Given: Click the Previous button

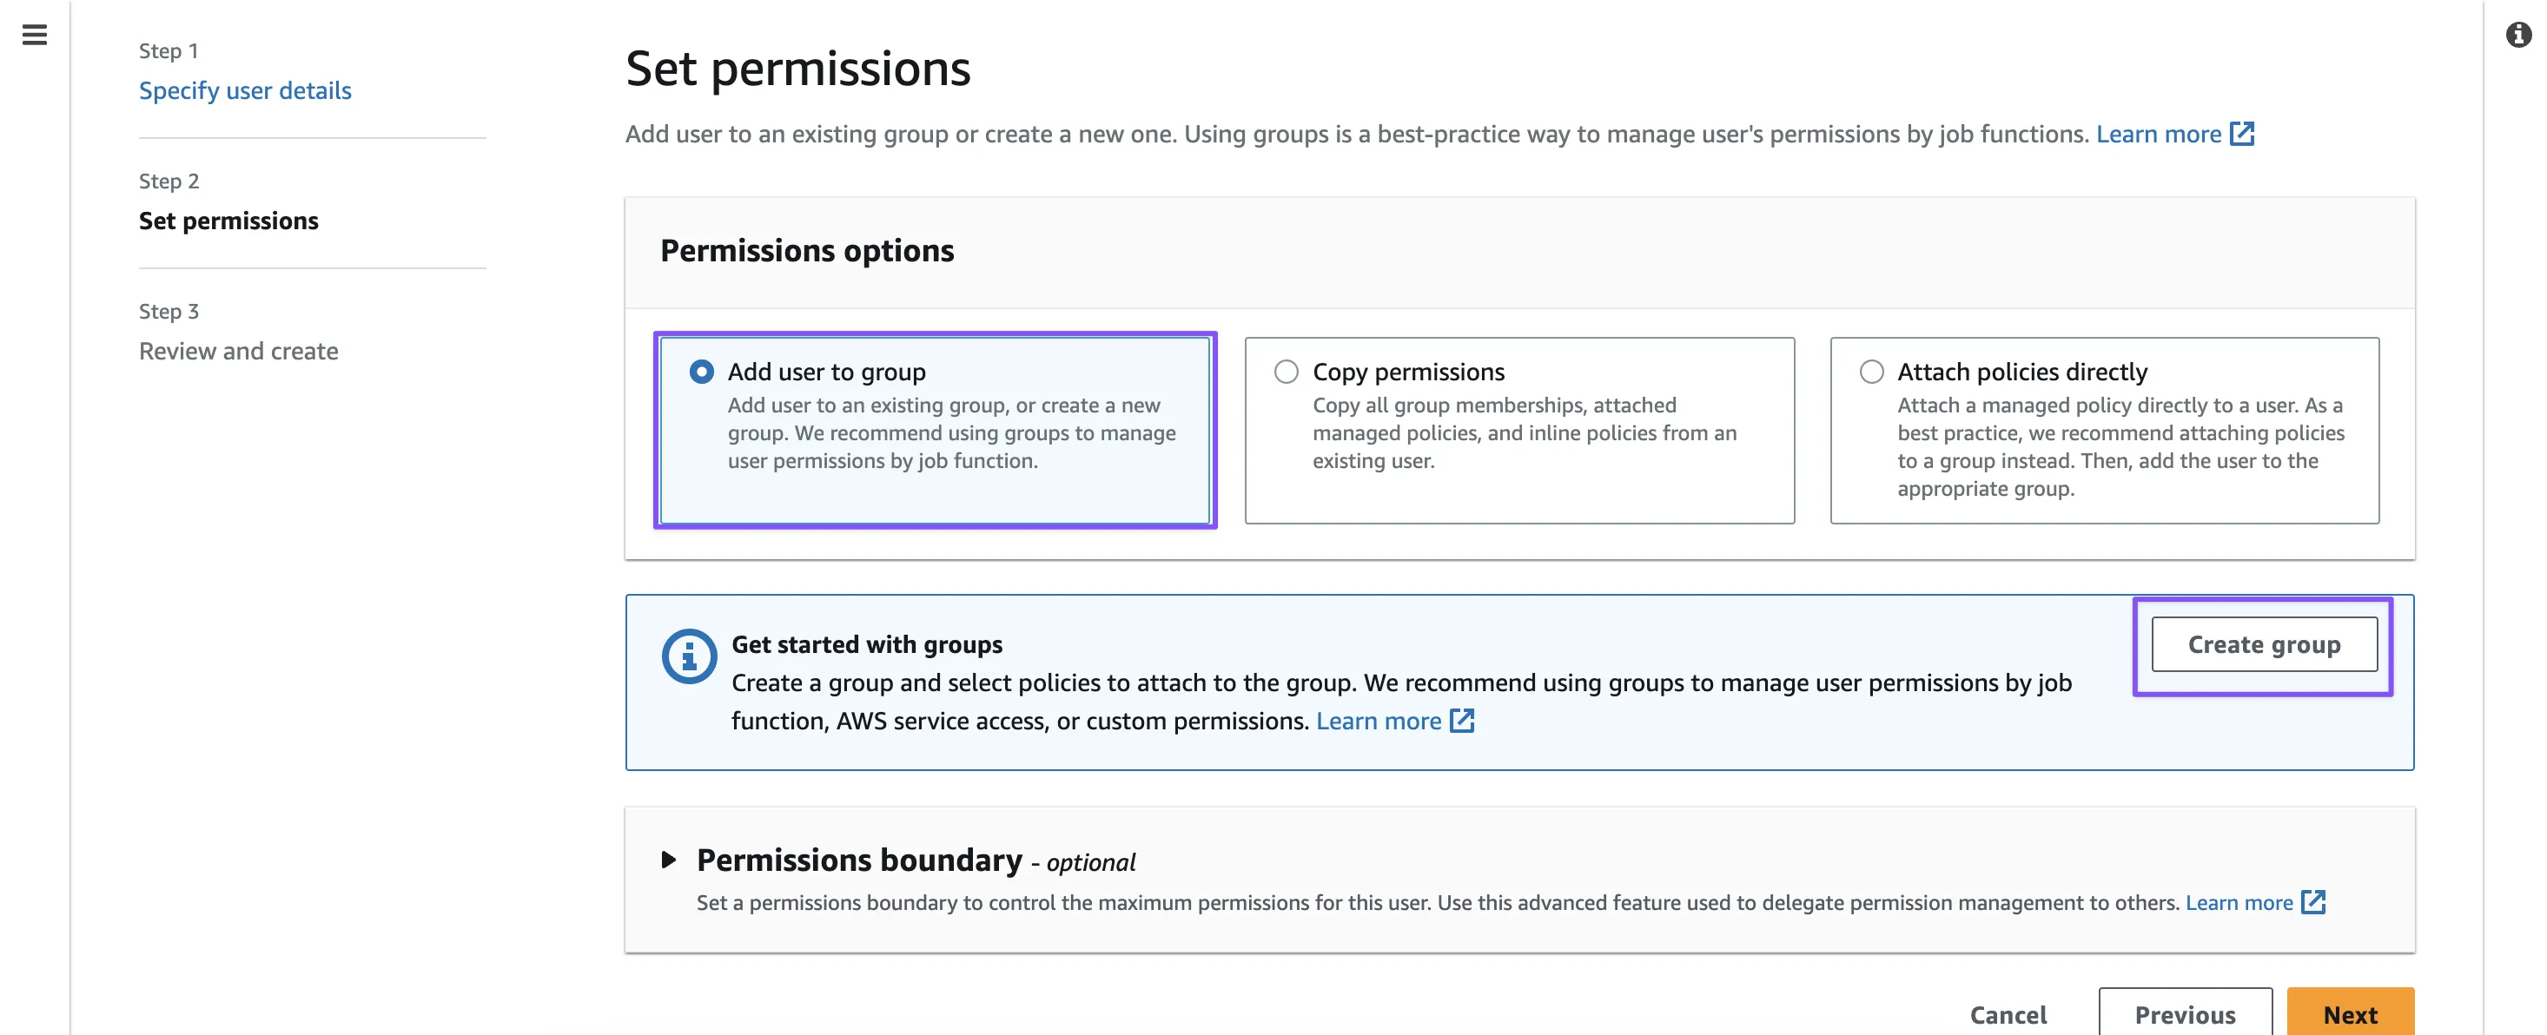Looking at the screenshot, I should (2184, 1014).
